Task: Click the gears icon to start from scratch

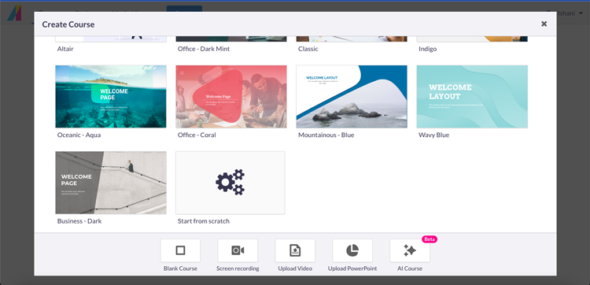Action: coord(230,183)
